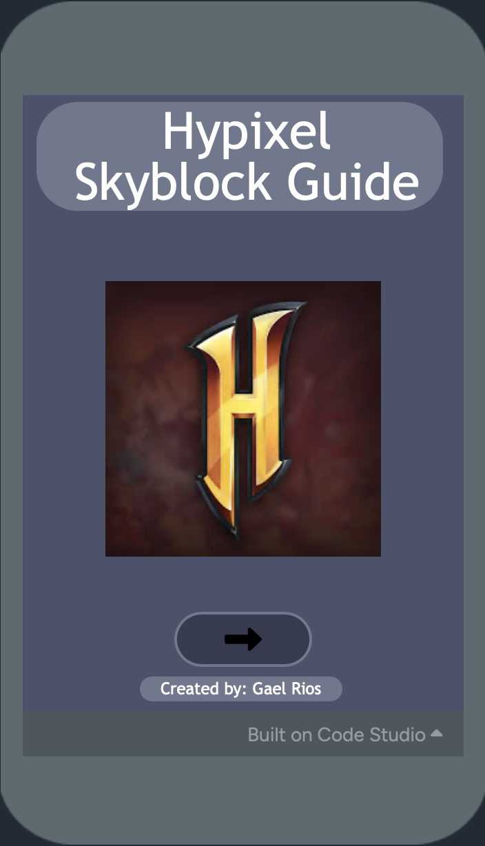The image size is (485, 846).
Task: Click the Created by text in the pill
Action: pyautogui.click(x=204, y=689)
